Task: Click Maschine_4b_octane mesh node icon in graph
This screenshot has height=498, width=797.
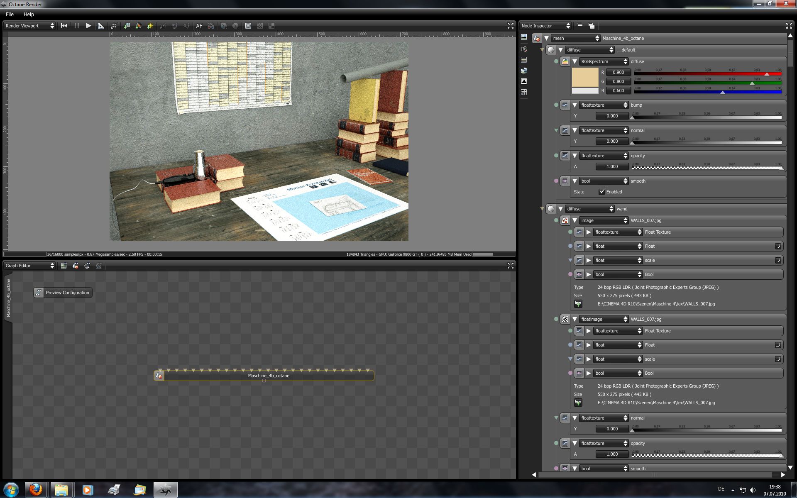Action: [159, 376]
